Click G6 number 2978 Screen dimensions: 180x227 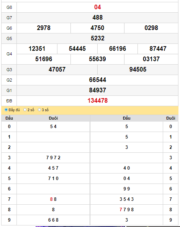pos(44,28)
